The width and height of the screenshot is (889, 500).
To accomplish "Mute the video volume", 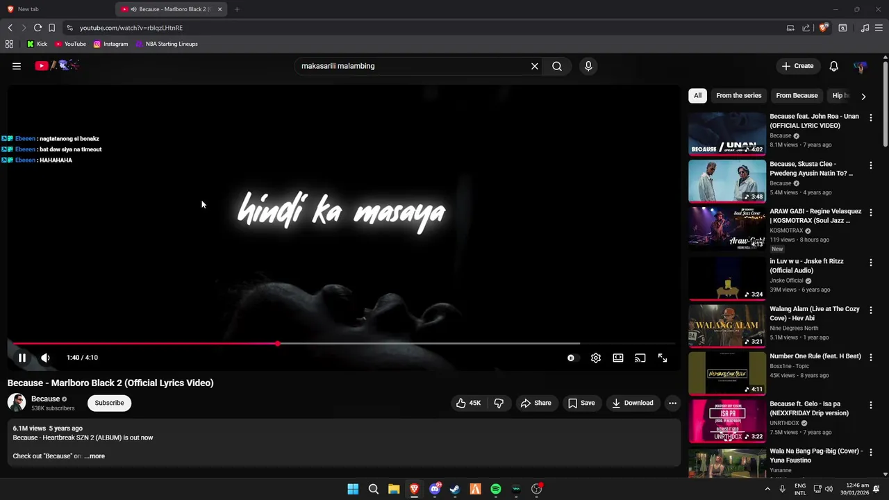I will pos(45,358).
